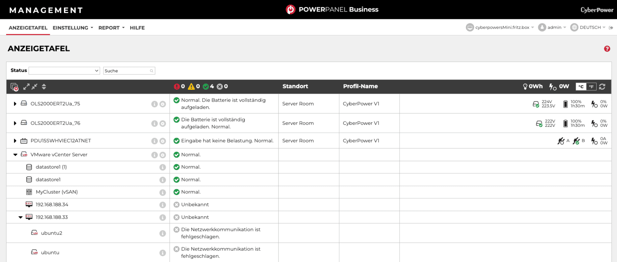
Task: Expand the OLS2000ERT2Ua_75 row
Action: pos(15,104)
